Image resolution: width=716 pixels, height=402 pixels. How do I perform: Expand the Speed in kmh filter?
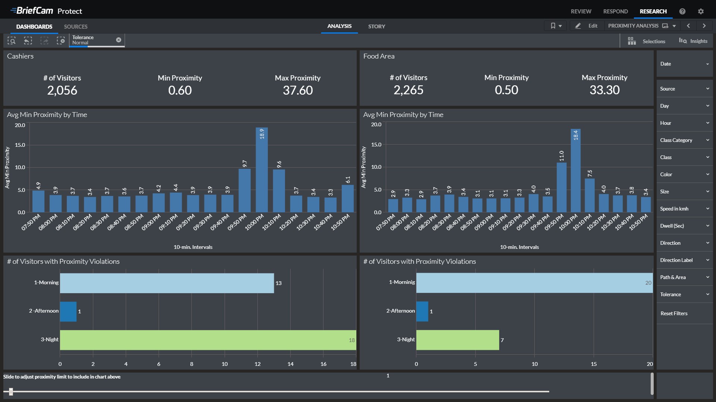[685, 209]
